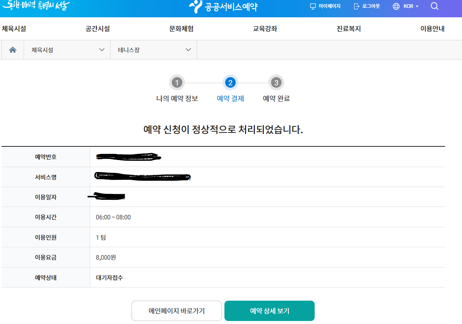The height and width of the screenshot is (324, 462).
Task: Expand the 체육시설 breadcrumb dropdown
Action: tap(67, 49)
